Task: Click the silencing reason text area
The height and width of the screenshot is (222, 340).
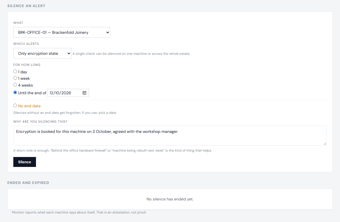Action: (170, 136)
